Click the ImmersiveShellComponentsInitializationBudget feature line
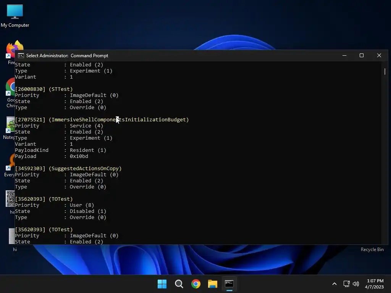 pyautogui.click(x=102, y=119)
